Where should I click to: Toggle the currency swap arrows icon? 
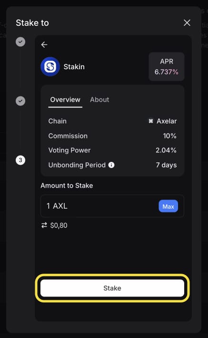[44, 225]
